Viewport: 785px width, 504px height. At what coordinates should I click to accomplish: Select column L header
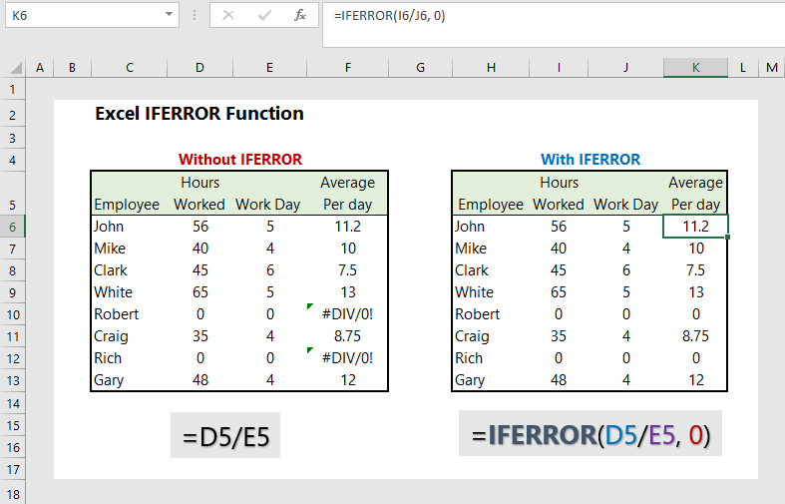pyautogui.click(x=742, y=68)
